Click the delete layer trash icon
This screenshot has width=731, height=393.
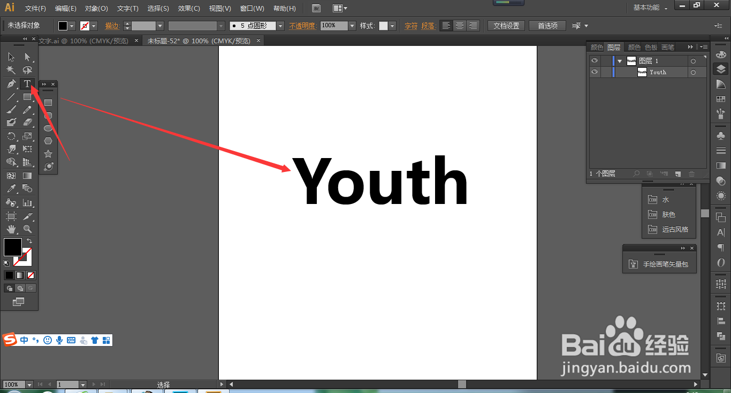coord(691,174)
